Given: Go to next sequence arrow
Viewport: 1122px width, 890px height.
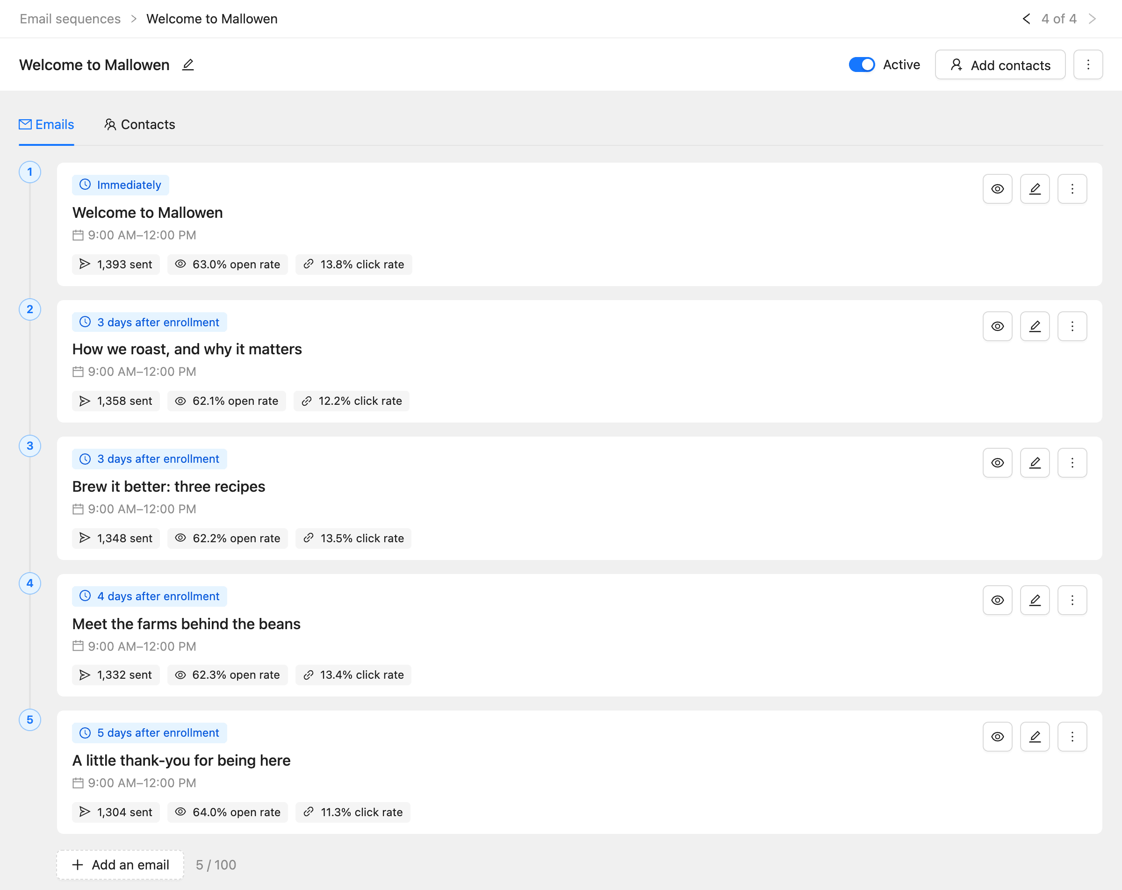Looking at the screenshot, I should click(1093, 19).
